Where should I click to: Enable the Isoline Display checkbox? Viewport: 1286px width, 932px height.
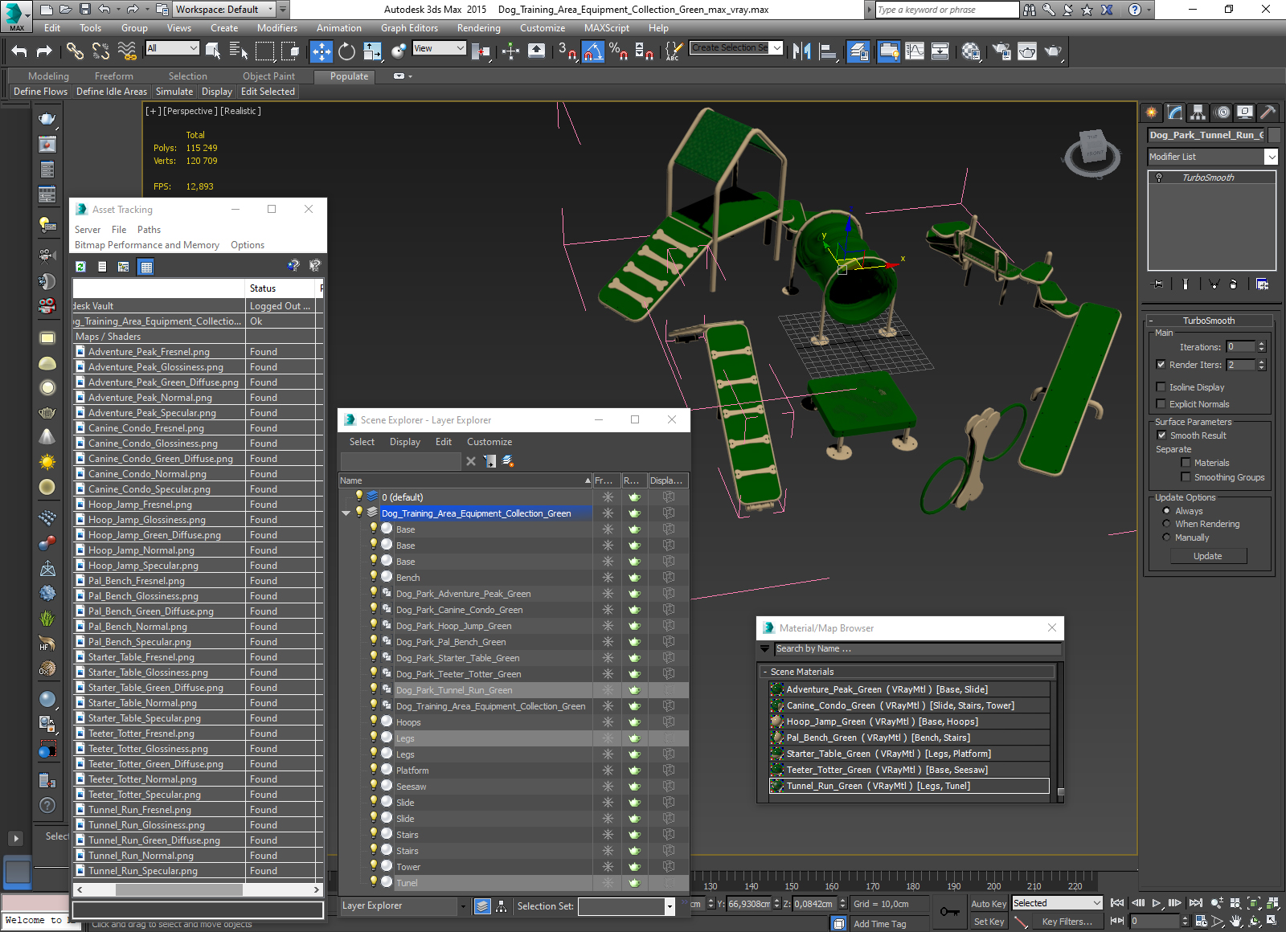(1161, 387)
